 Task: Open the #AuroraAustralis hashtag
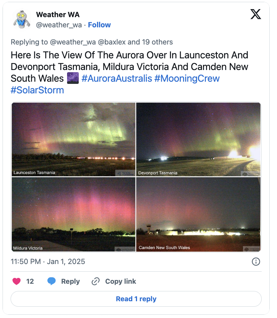pyautogui.click(x=117, y=78)
